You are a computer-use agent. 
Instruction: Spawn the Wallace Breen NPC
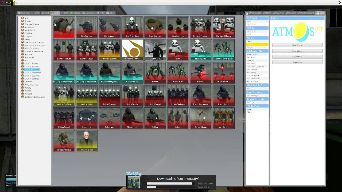(87, 141)
